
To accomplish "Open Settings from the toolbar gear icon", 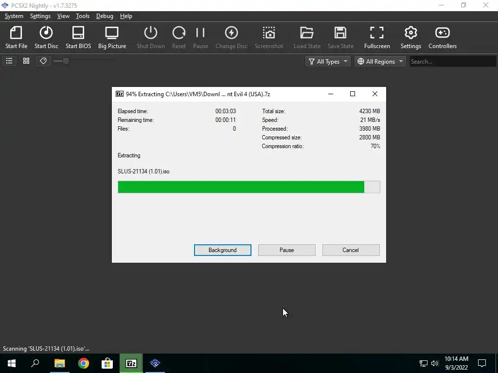I will click(410, 37).
